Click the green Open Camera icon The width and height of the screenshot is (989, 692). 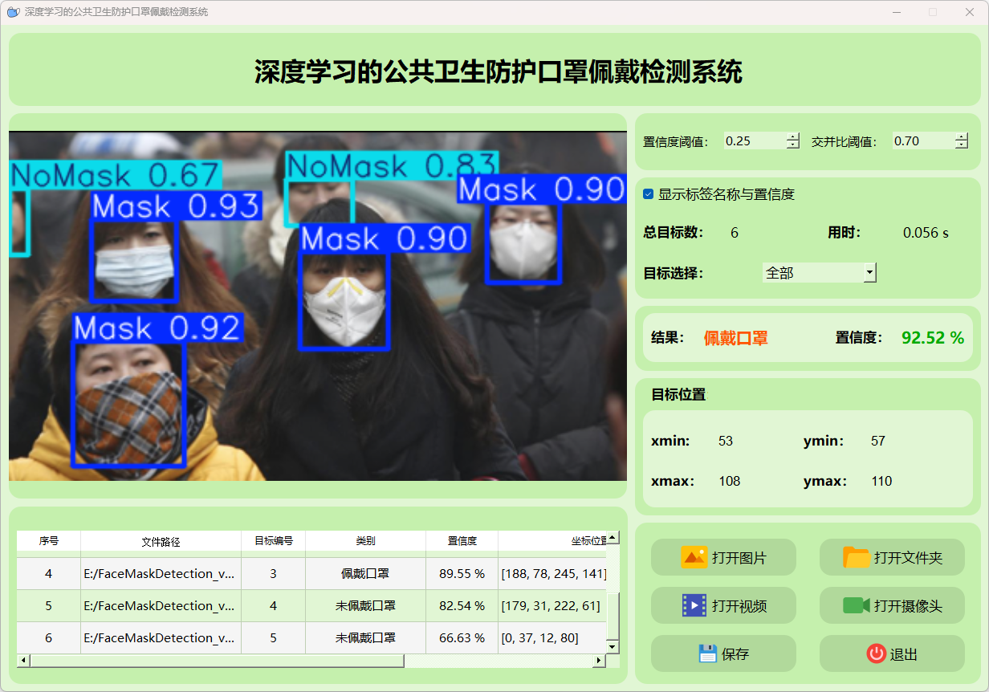[x=857, y=605]
